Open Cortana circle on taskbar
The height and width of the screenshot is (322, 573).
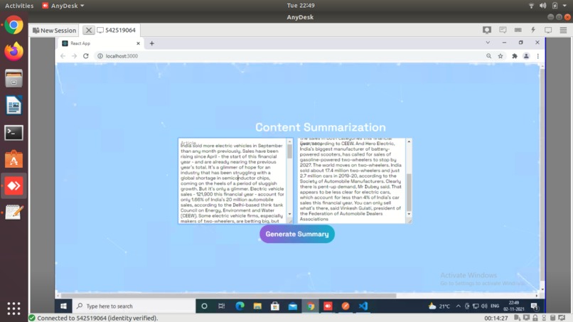pos(204,306)
